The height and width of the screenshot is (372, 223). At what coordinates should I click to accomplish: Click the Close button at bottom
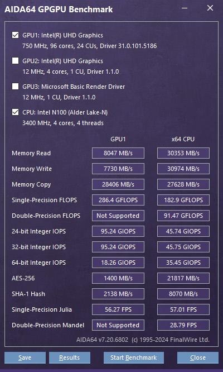click(198, 357)
